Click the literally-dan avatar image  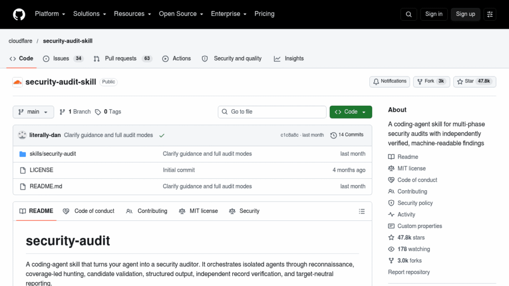tap(22, 135)
